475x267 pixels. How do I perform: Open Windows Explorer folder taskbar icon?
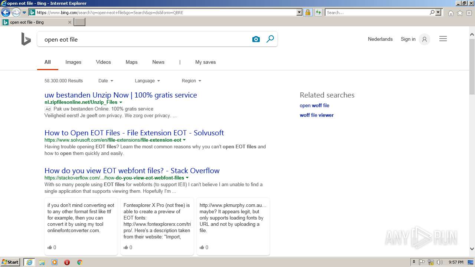click(42, 262)
